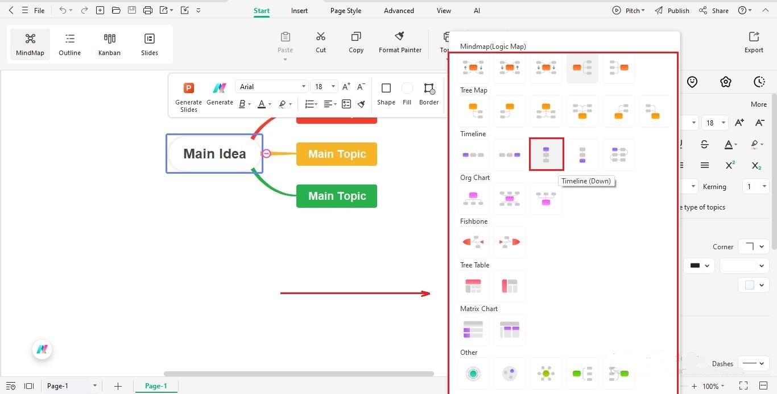This screenshot has width=777, height=394.
Task: Select the left-headed Fishbone layout
Action: point(473,242)
